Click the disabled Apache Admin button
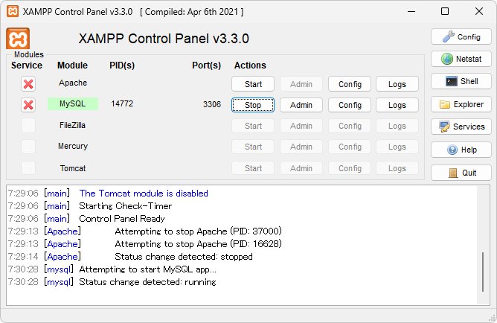 click(301, 84)
